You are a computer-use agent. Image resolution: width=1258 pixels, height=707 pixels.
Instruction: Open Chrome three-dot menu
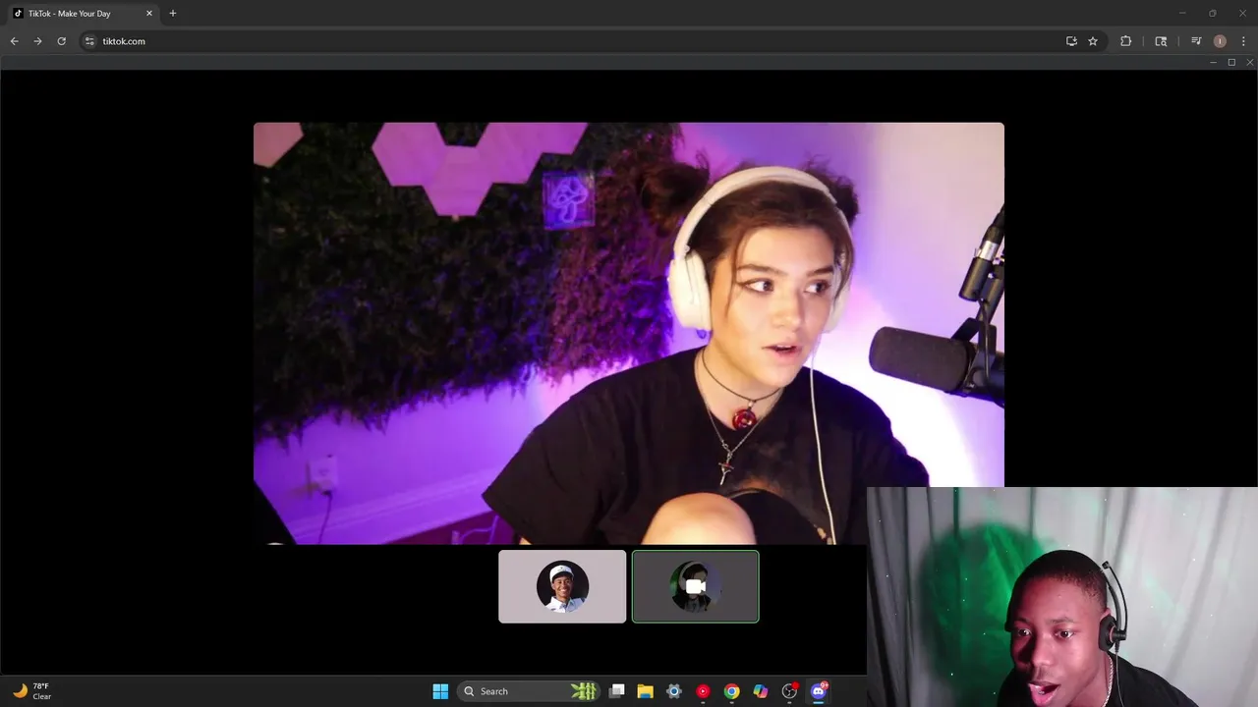1243,41
